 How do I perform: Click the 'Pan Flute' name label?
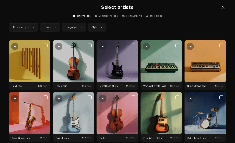pos(17,86)
